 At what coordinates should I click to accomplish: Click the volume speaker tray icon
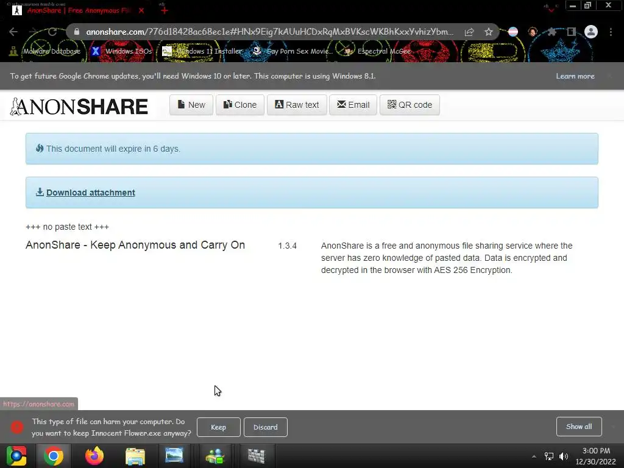pyautogui.click(x=564, y=456)
